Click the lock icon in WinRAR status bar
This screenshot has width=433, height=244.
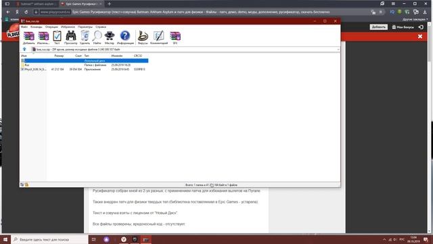pos(26,184)
